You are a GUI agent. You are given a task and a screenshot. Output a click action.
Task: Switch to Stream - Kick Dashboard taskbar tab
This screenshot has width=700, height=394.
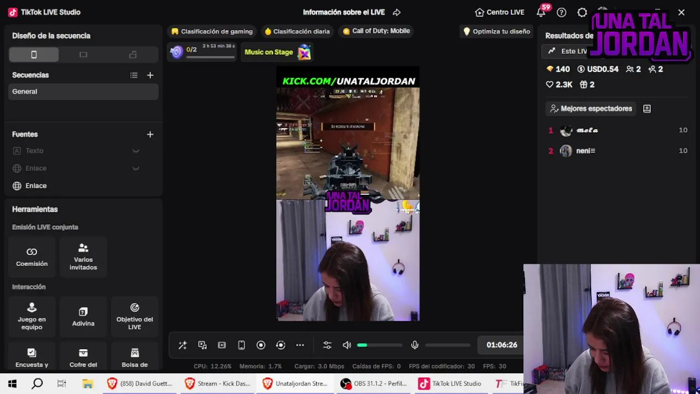click(218, 384)
